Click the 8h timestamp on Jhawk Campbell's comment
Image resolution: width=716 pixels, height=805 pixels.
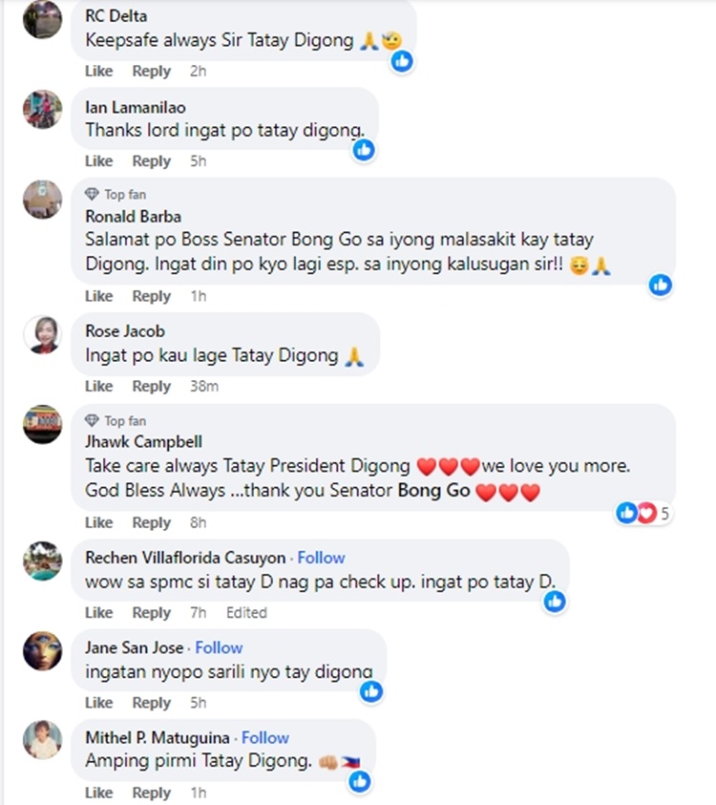click(x=198, y=523)
